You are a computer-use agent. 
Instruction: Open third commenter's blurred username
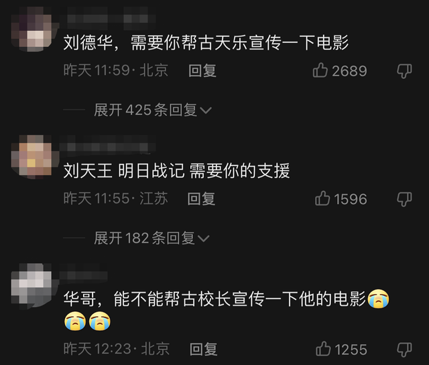pyautogui.click(x=83, y=275)
